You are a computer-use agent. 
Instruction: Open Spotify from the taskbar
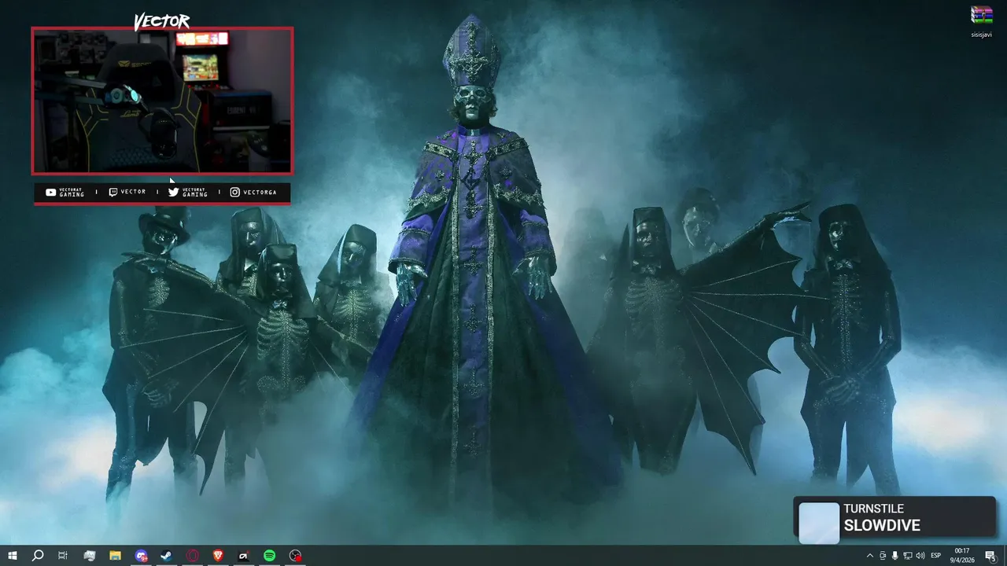click(270, 556)
